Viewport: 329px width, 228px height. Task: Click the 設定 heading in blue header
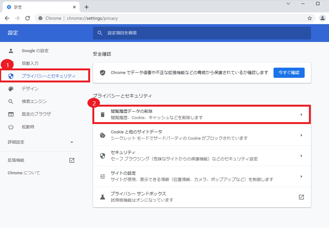13,33
